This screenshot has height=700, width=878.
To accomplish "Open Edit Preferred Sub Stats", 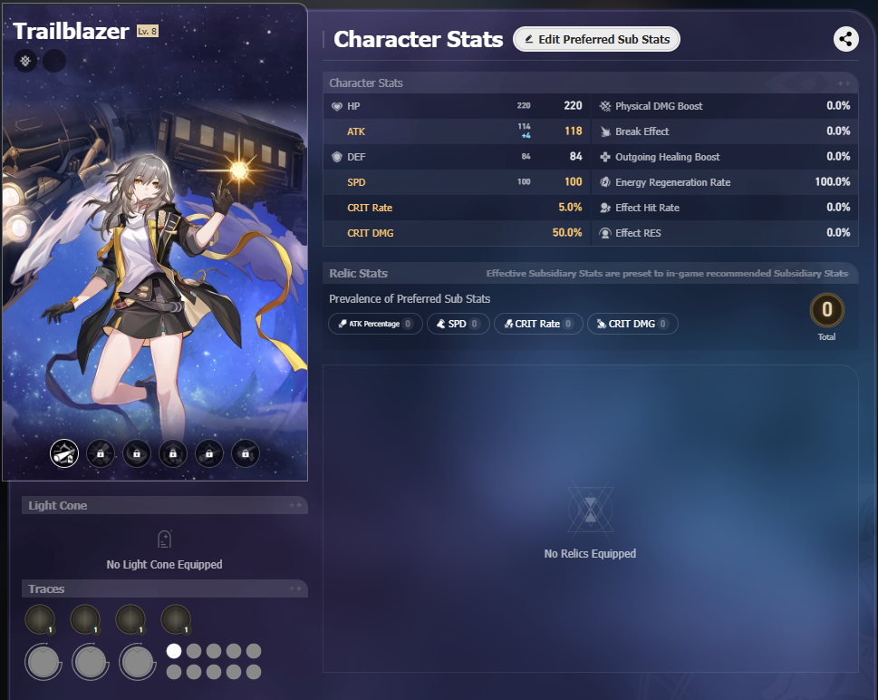I will (x=596, y=39).
